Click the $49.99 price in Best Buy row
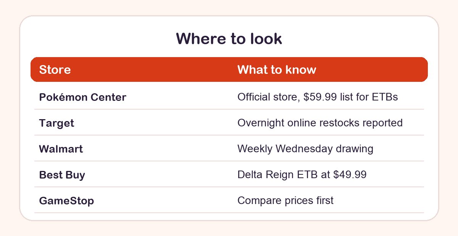Viewport: 458px width, 236px height. pyautogui.click(x=350, y=175)
